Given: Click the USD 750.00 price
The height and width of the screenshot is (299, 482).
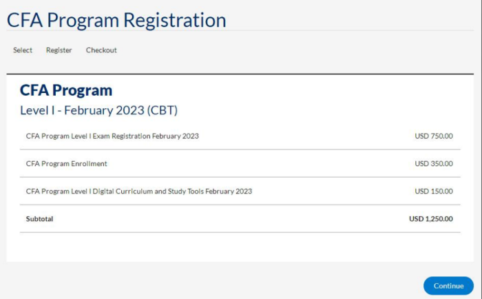Looking at the screenshot, I should click(434, 136).
